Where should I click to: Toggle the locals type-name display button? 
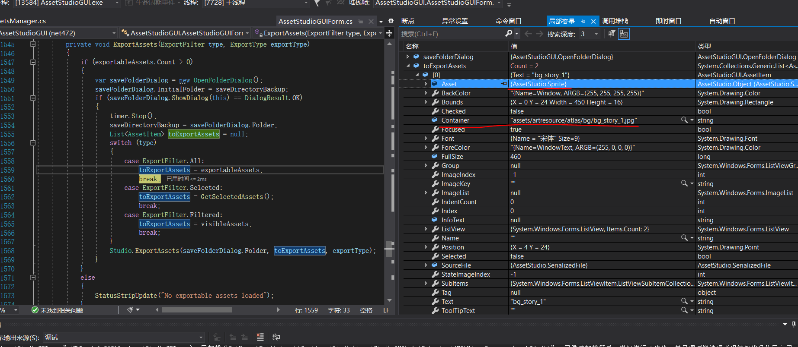click(x=624, y=34)
